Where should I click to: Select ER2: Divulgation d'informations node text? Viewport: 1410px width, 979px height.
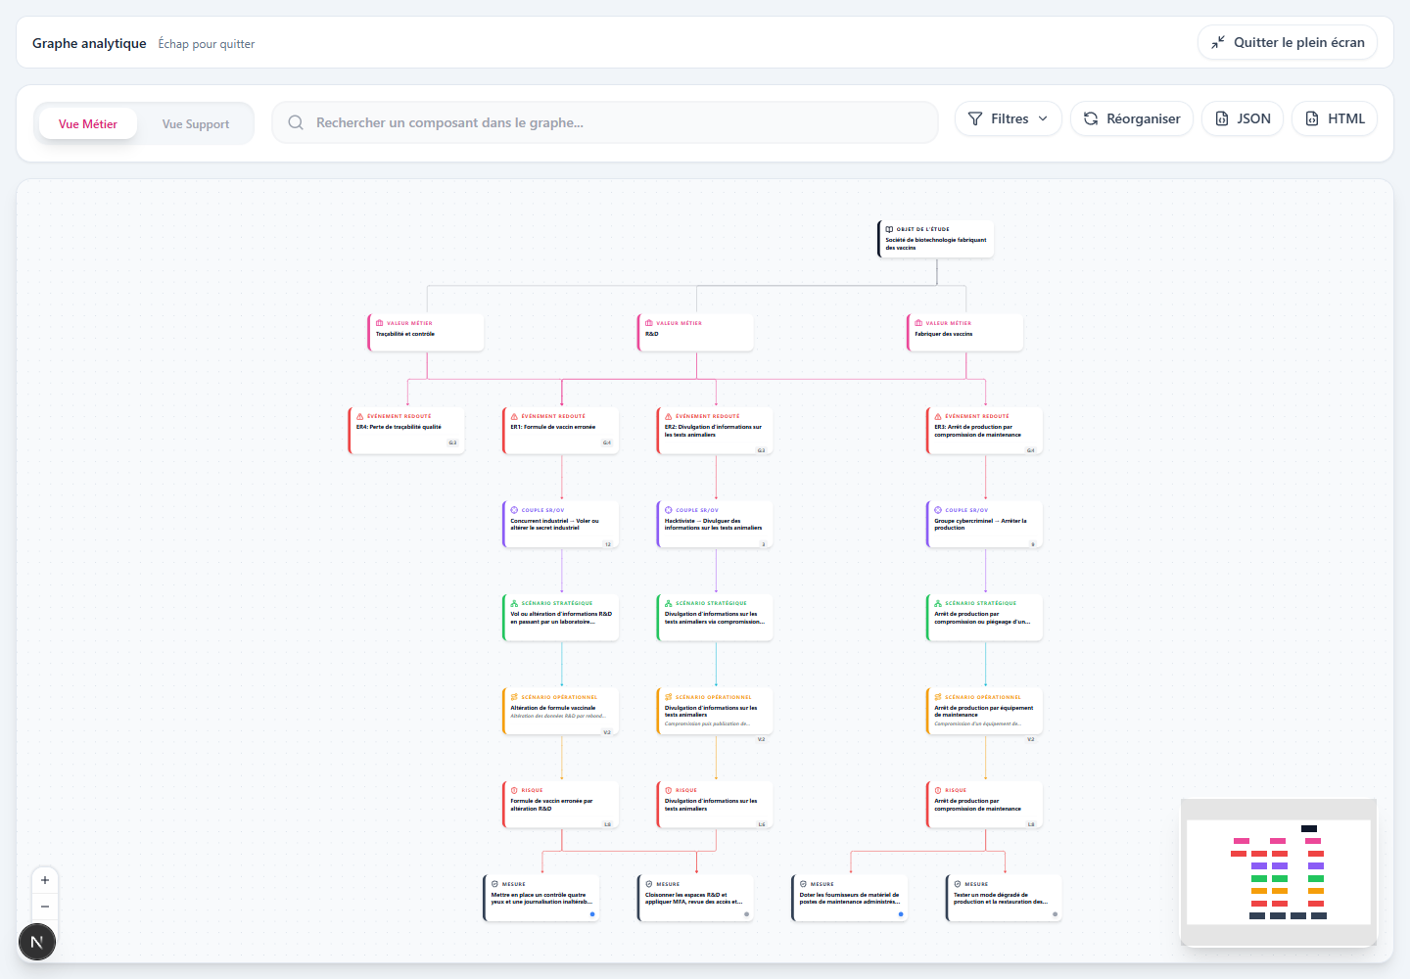tap(713, 431)
